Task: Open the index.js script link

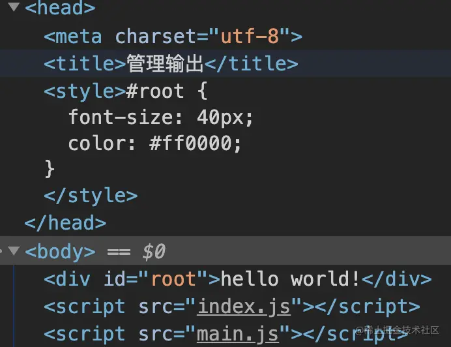Action: click(x=244, y=307)
